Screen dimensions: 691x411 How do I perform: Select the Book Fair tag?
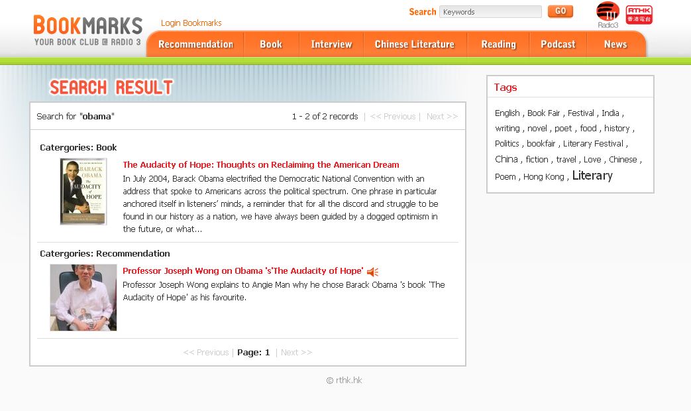543,113
